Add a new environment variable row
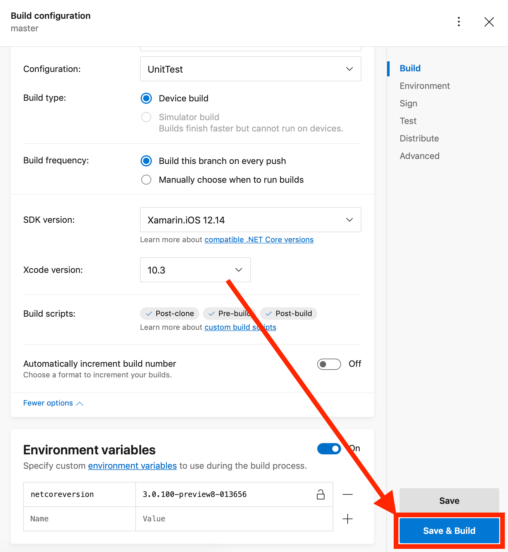 click(348, 519)
